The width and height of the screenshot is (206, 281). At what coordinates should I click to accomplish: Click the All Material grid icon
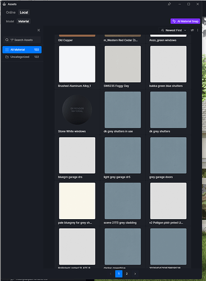7,49
